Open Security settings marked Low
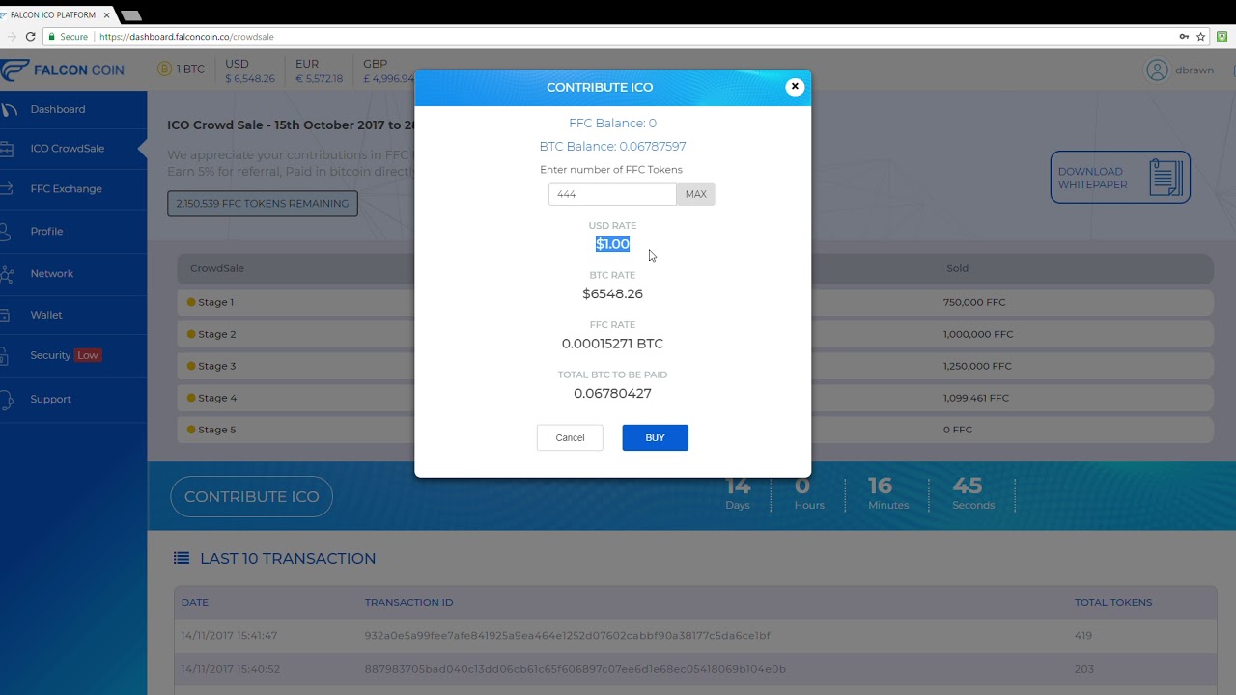This screenshot has width=1236, height=695. pos(66,355)
